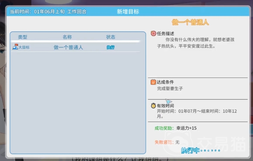The image size is (253, 161).
Task: Select the 做一个普通人 goal name in the list
Action: [x=68, y=47]
